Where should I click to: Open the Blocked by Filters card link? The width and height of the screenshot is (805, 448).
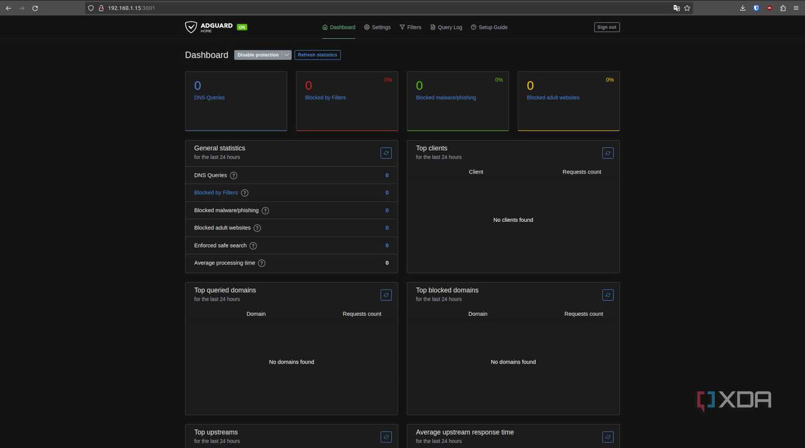tap(325, 98)
